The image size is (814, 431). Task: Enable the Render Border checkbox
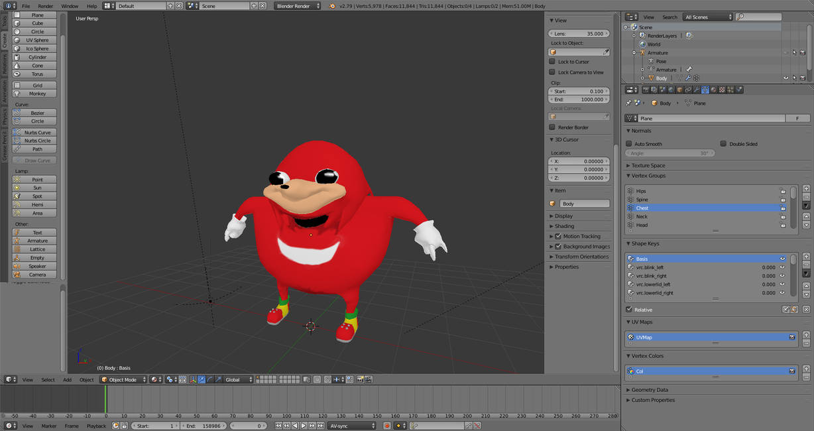click(552, 127)
